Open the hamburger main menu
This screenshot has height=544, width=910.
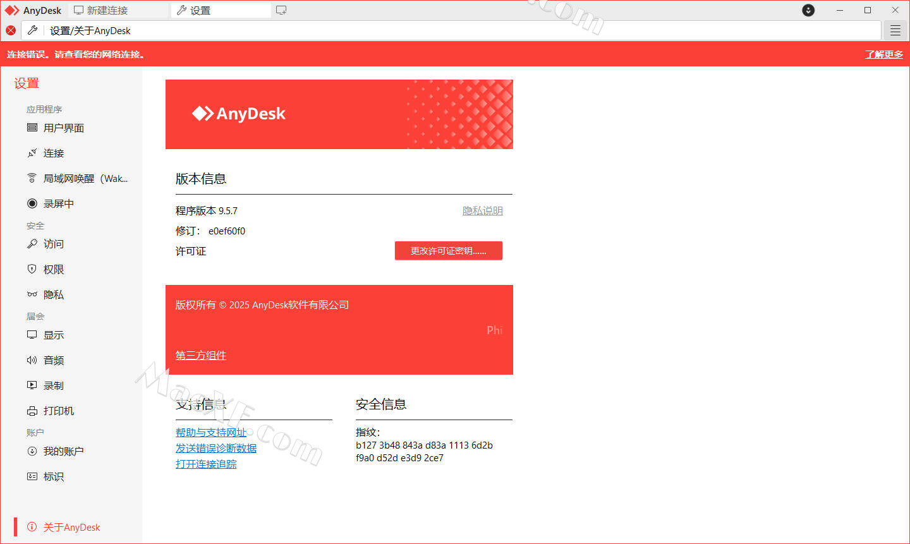pyautogui.click(x=895, y=30)
